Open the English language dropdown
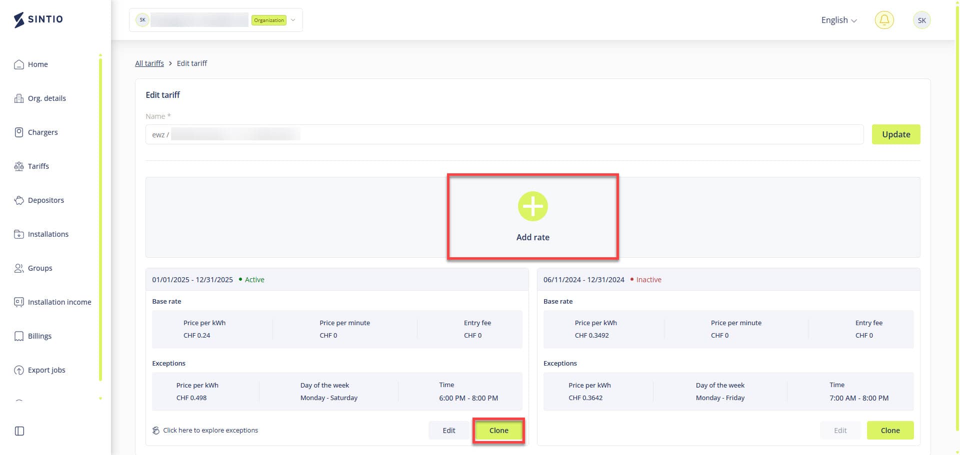The image size is (960, 455). [x=838, y=20]
